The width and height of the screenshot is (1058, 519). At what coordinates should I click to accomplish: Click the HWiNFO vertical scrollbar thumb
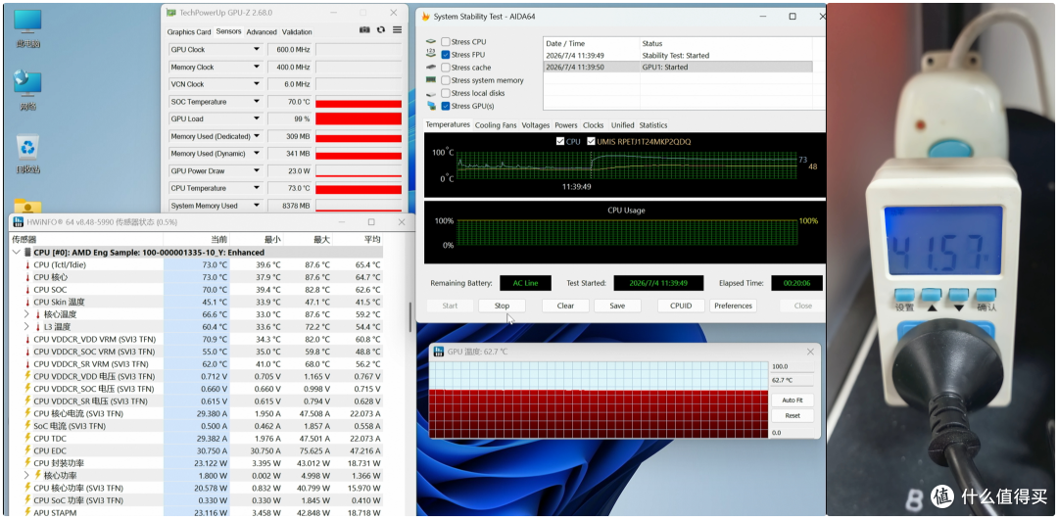coord(410,316)
